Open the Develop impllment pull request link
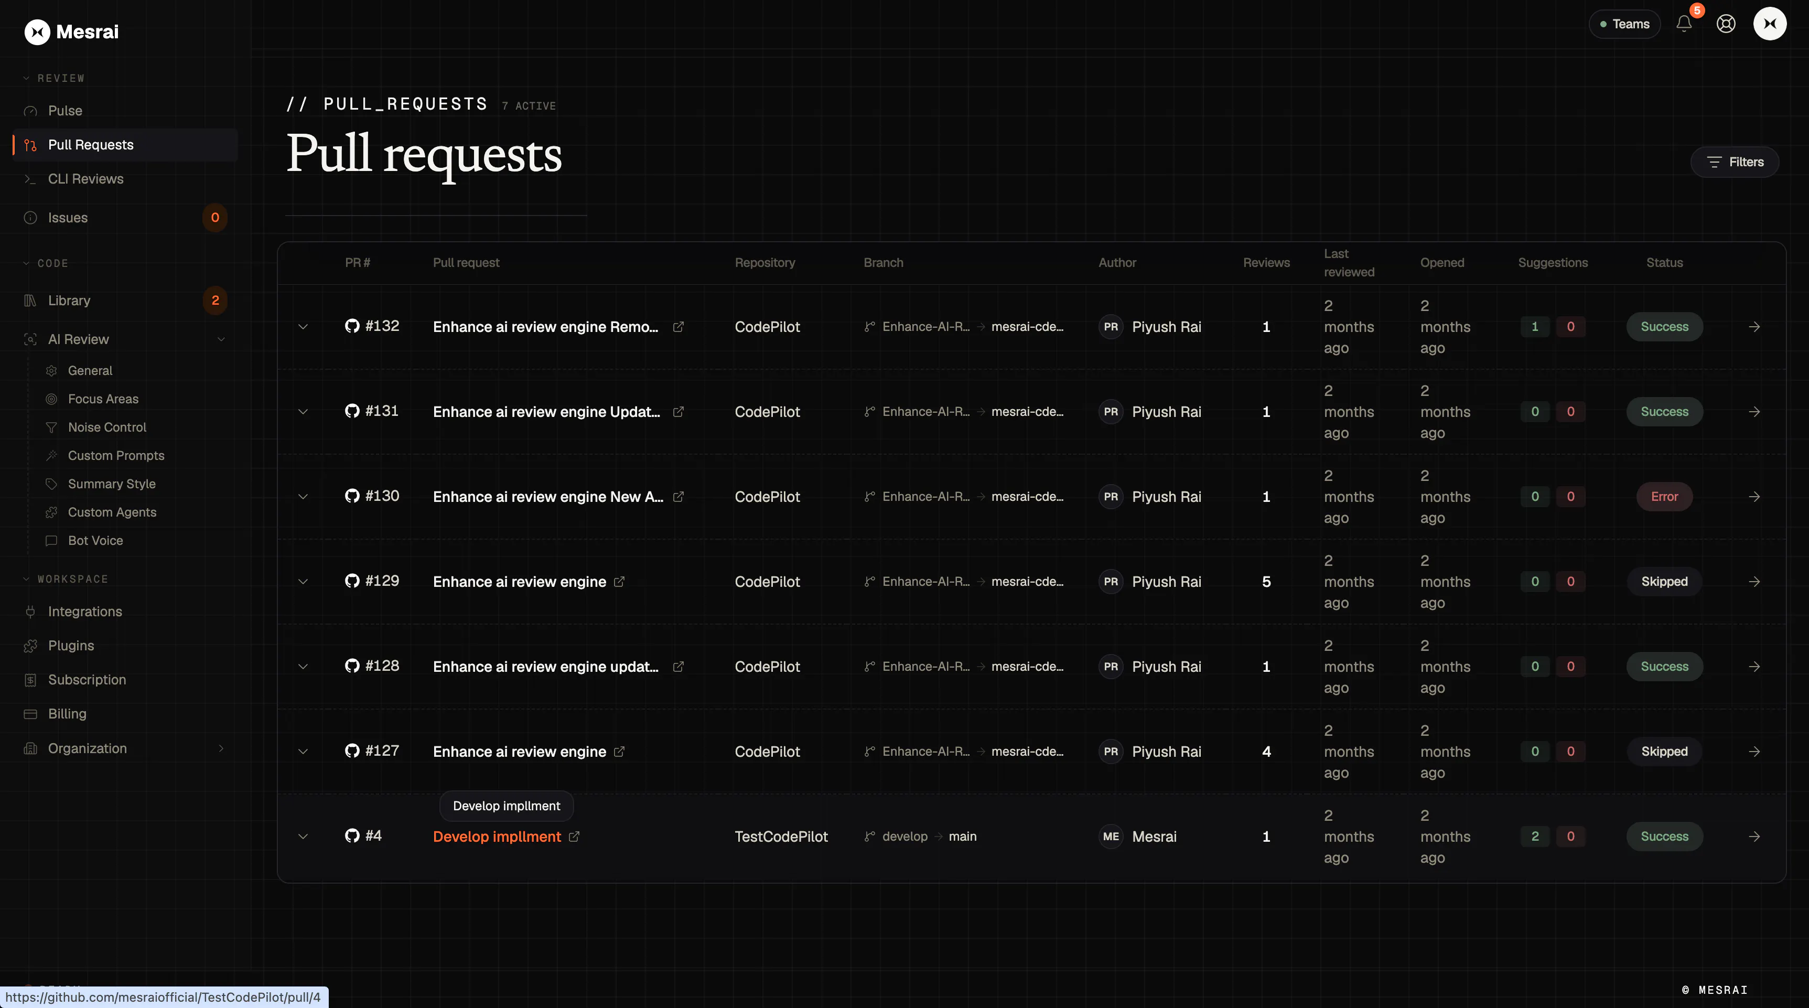 (497, 837)
